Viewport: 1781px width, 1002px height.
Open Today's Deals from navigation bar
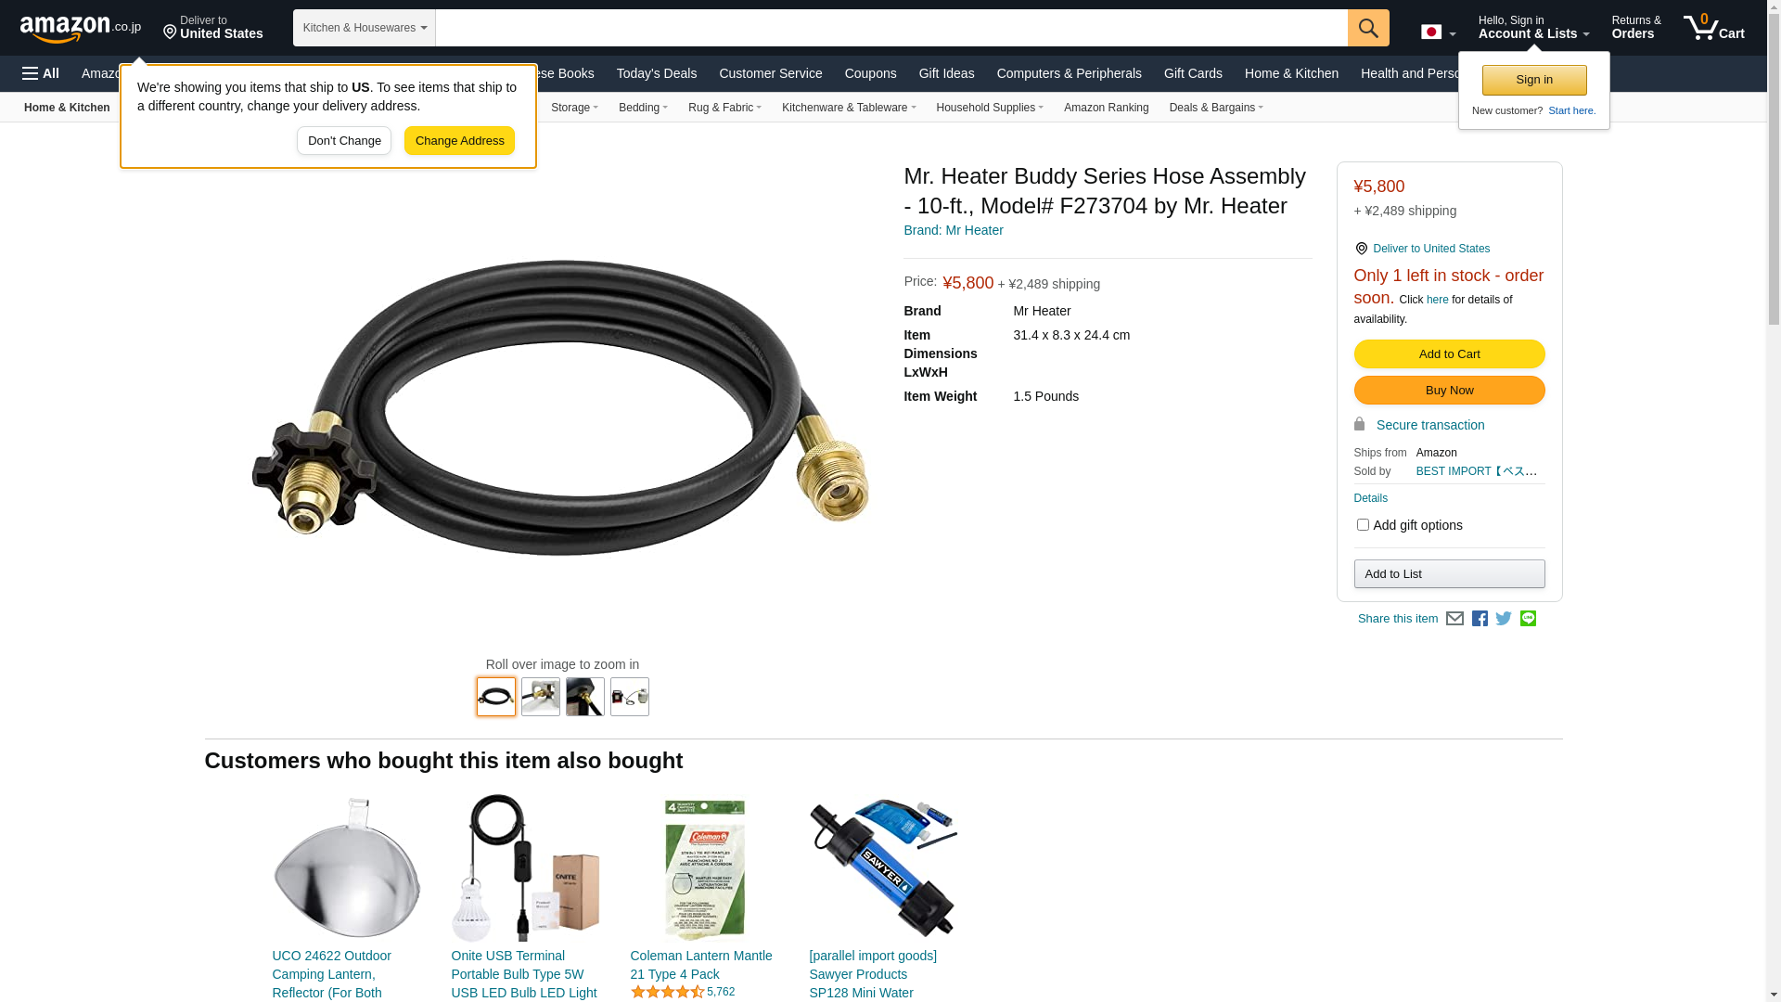point(656,73)
